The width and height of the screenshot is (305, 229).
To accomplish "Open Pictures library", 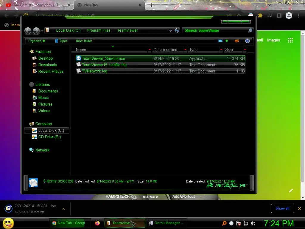I will 45,104.
